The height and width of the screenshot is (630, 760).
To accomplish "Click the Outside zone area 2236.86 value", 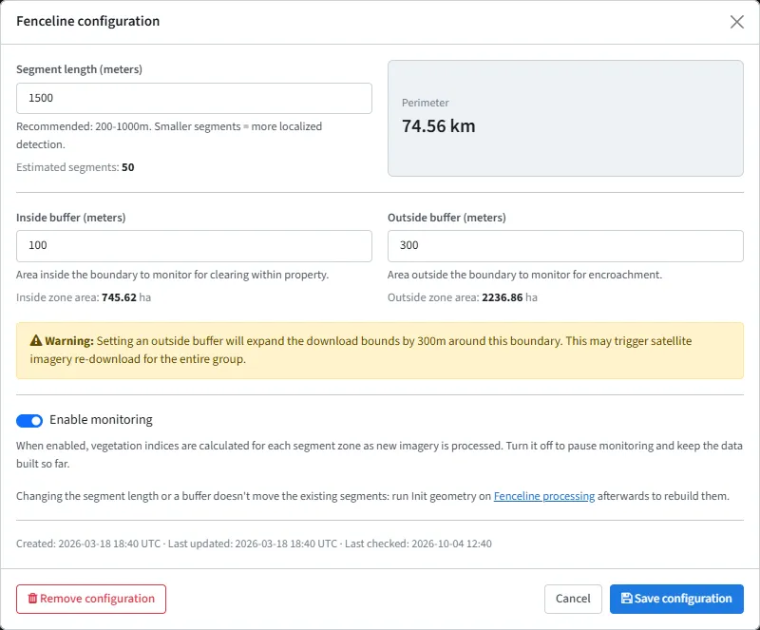I will (x=503, y=297).
